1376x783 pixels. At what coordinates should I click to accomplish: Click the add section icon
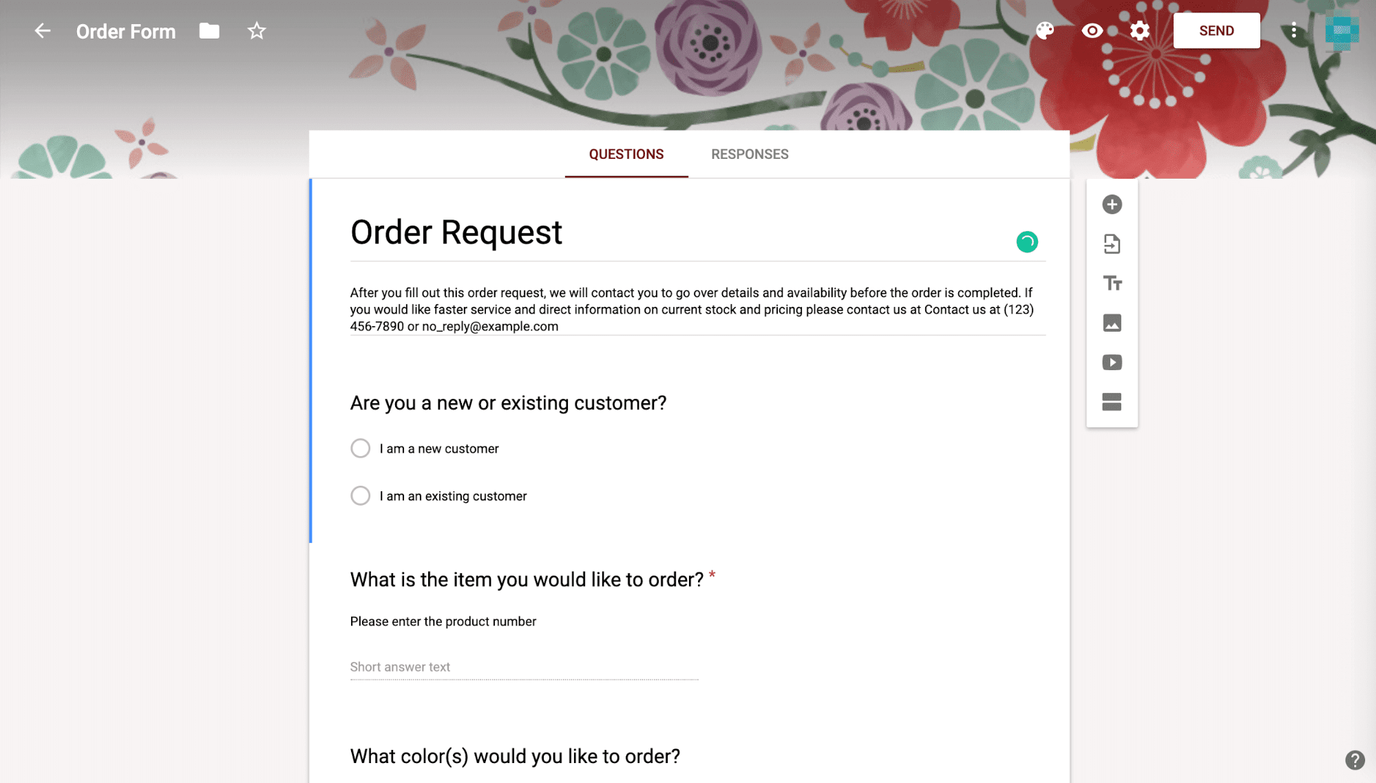(1112, 401)
